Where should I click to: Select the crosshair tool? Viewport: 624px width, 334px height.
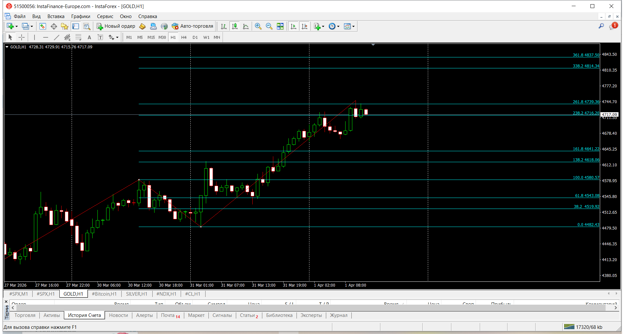(22, 37)
